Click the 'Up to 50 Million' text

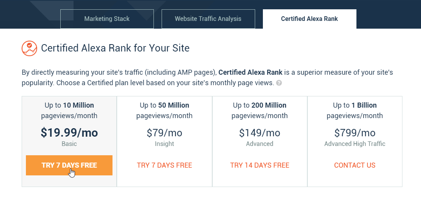[164, 105]
